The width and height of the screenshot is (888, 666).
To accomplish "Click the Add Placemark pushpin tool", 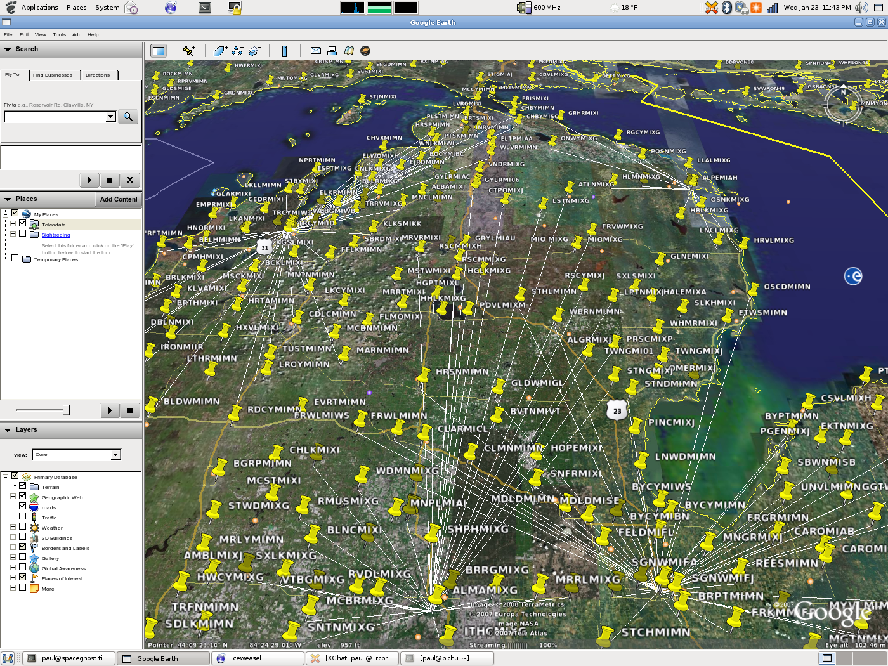I will point(189,51).
